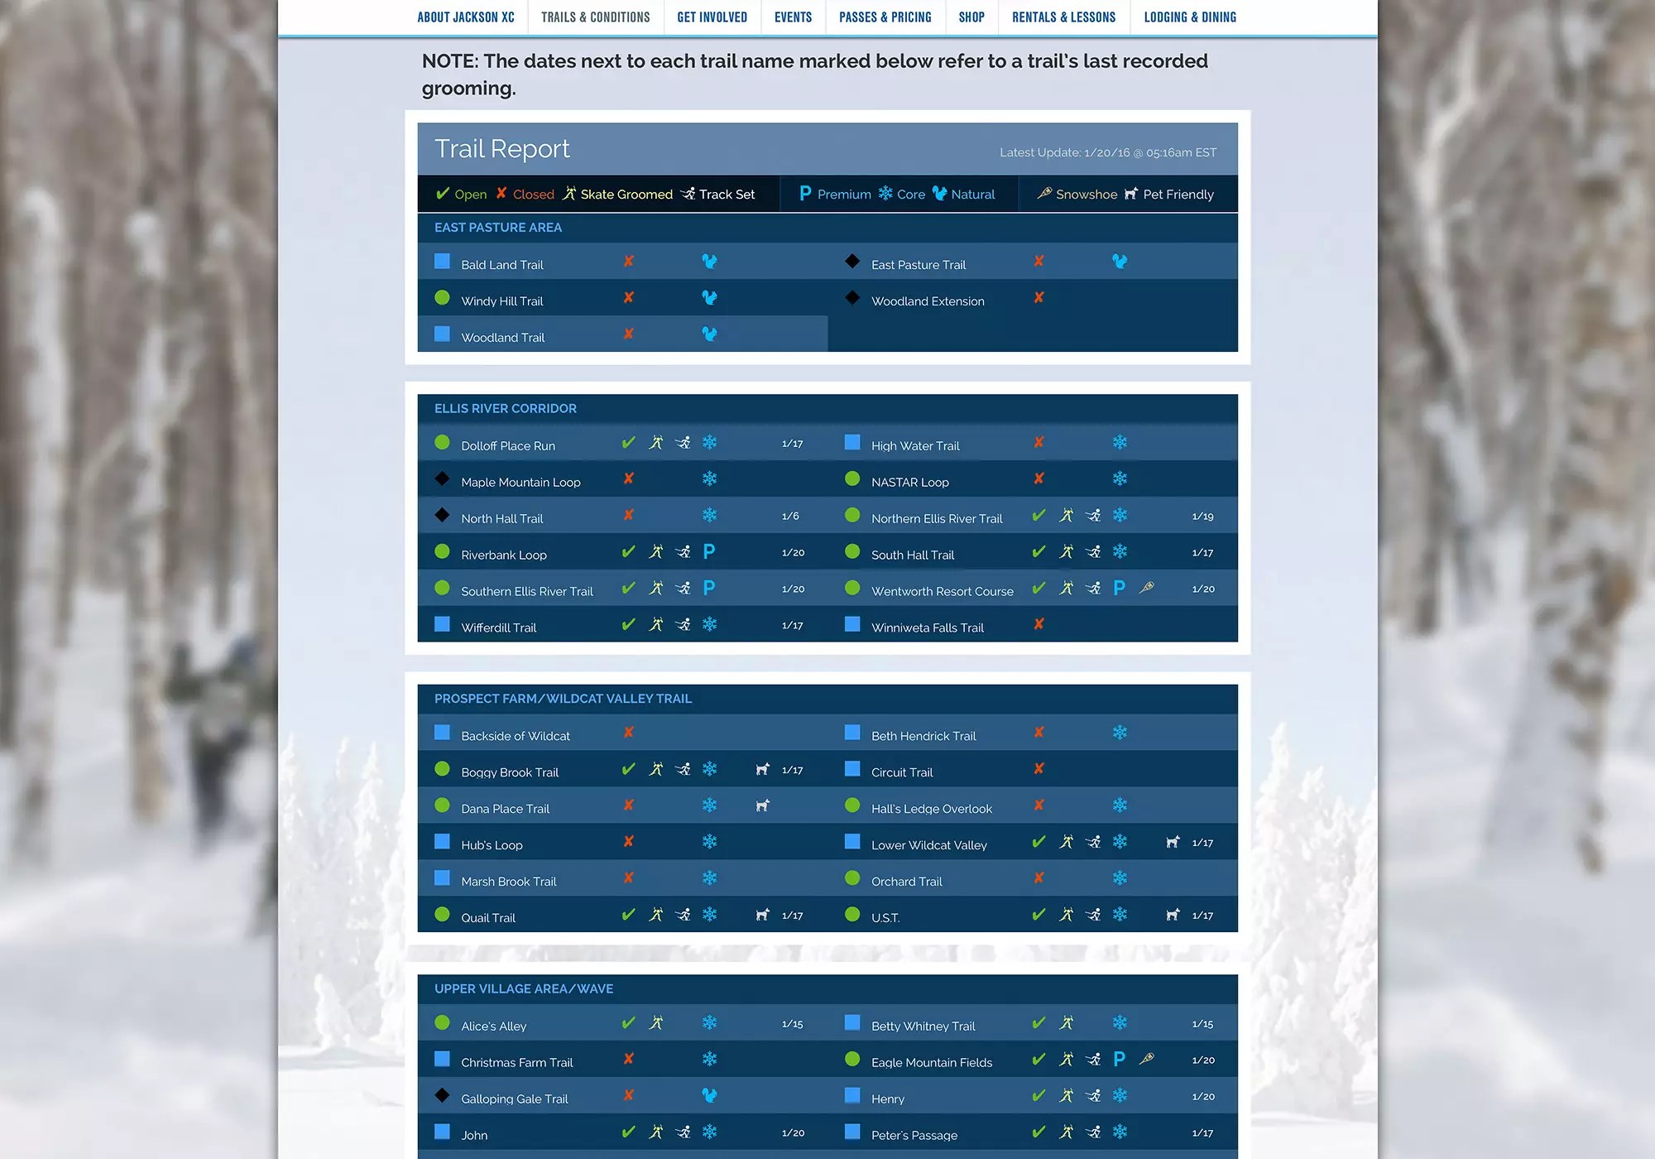Click the pet friendly icon on Dana Place Trail
The width and height of the screenshot is (1655, 1159).
tap(763, 806)
